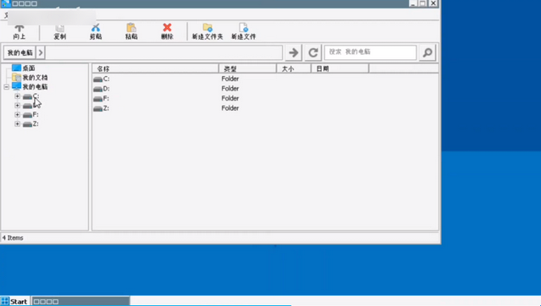
Task: Sort by the 日期 column header
Action: [340, 68]
